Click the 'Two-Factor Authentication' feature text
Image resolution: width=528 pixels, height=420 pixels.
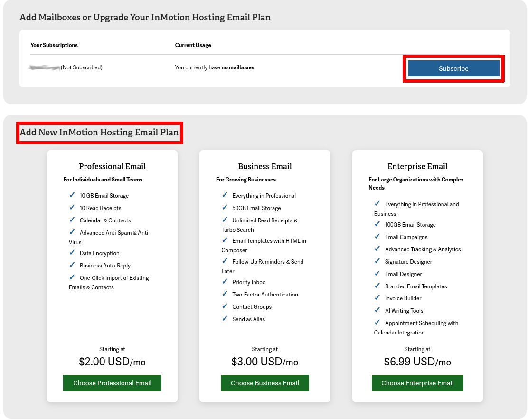point(265,295)
